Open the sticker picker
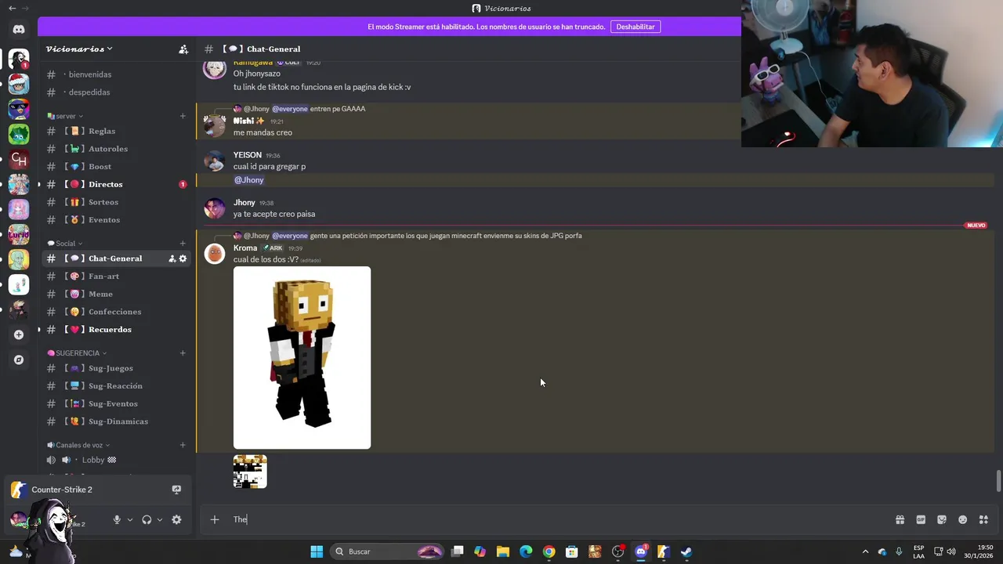Screen dimensions: 1003x564 tap(942, 519)
